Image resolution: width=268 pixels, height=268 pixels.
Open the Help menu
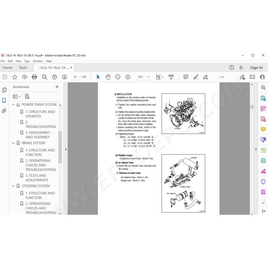coord(49,61)
